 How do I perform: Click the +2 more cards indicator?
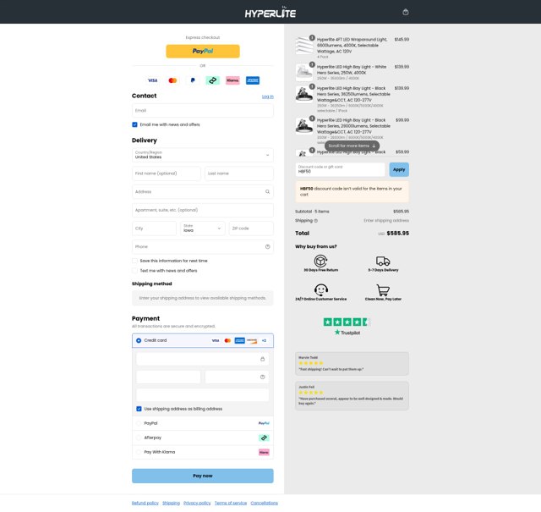click(264, 341)
